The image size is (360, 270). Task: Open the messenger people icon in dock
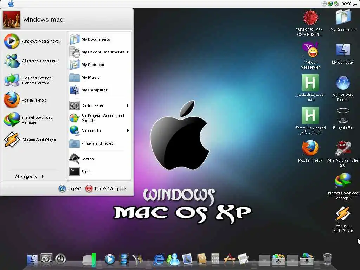(173, 260)
